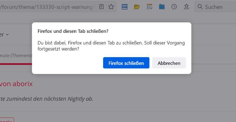Confirm with the Firefox schließen button

tap(126, 63)
